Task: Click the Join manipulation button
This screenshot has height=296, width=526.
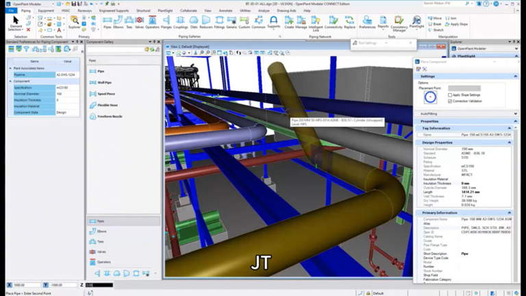Action: (x=451, y=18)
